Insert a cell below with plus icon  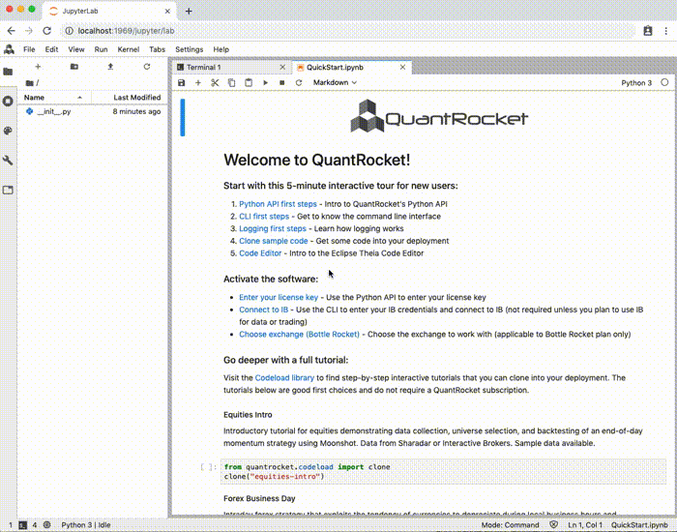198,82
